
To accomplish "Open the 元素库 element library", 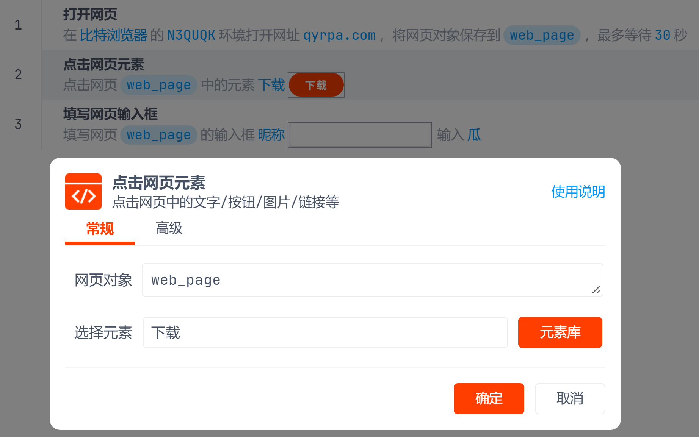I will 560,332.
